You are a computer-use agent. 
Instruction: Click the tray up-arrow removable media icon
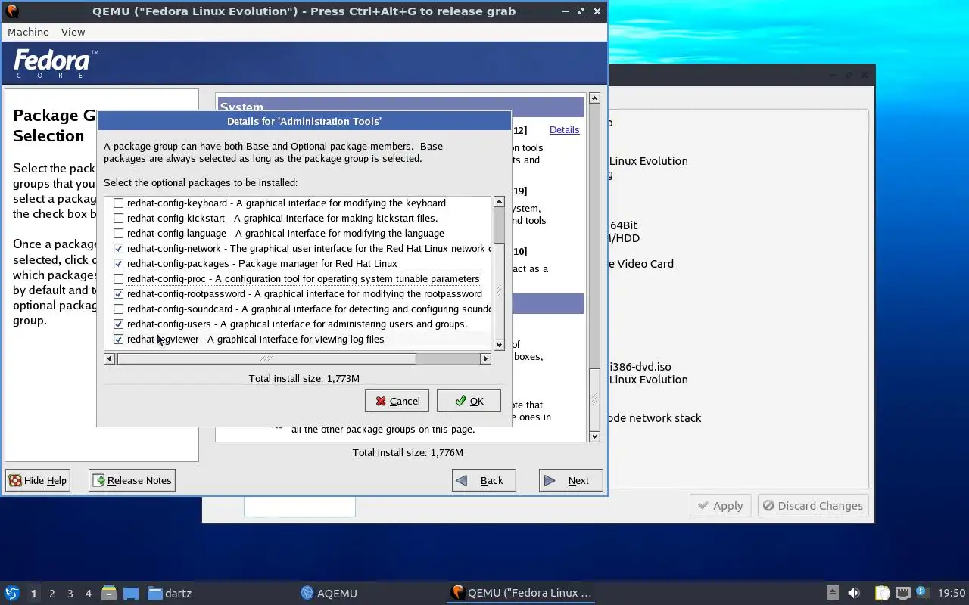point(832,593)
